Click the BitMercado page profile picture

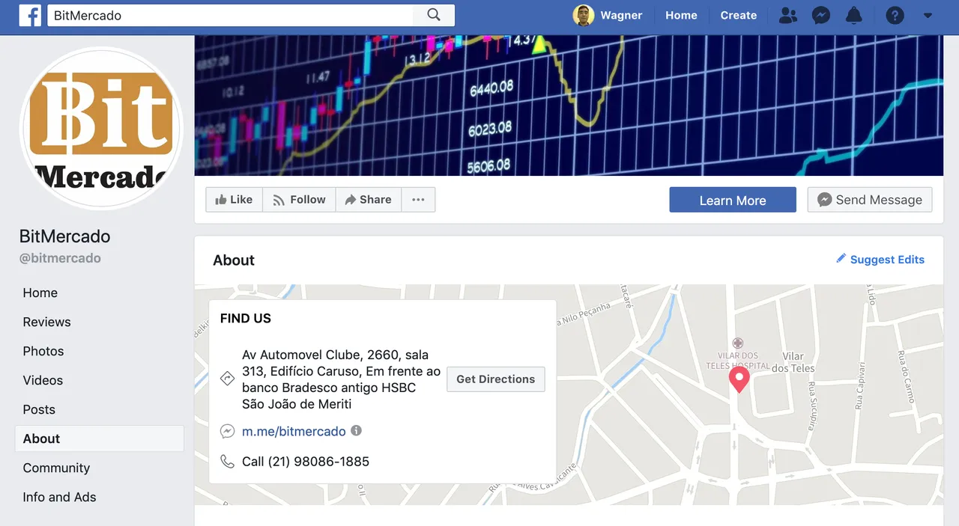[x=101, y=128]
